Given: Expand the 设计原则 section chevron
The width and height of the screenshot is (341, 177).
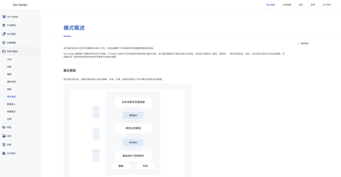Looking at the screenshot, I should click(35, 34).
